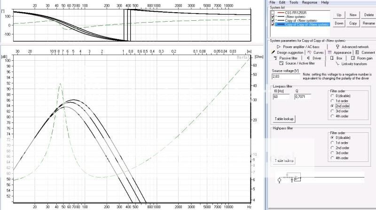Image resolution: width=376 pixels, height=210 pixels.
Task: Click the Source voltage input field
Action: click(285, 76)
